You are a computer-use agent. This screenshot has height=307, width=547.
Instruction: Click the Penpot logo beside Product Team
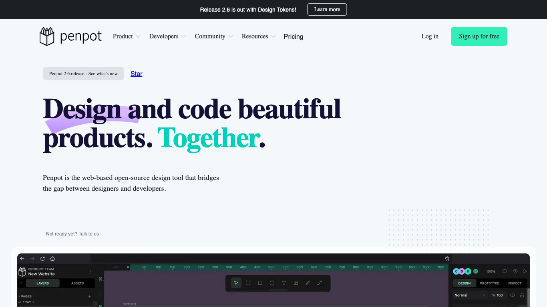pos(22,272)
